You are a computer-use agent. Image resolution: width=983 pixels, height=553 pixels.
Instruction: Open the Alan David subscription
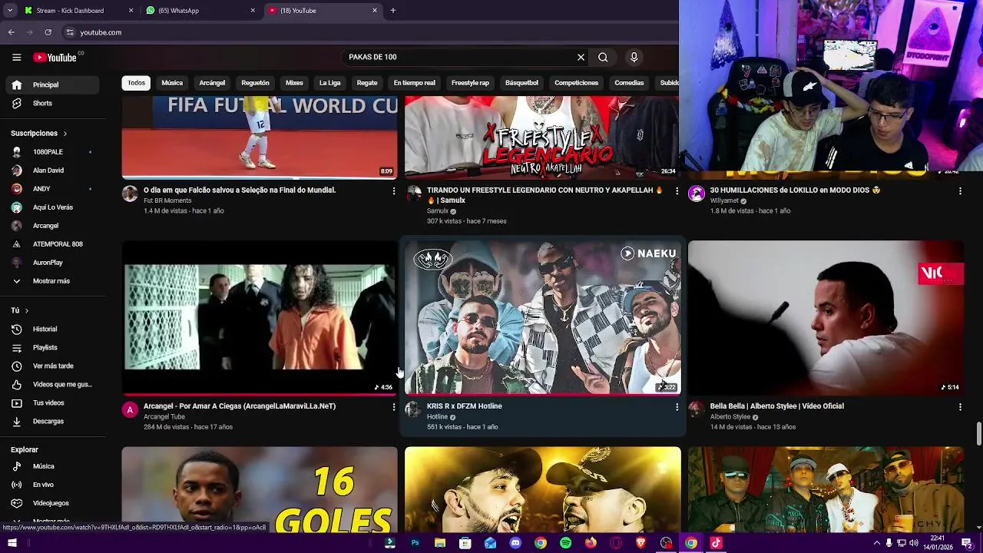pyautogui.click(x=53, y=171)
